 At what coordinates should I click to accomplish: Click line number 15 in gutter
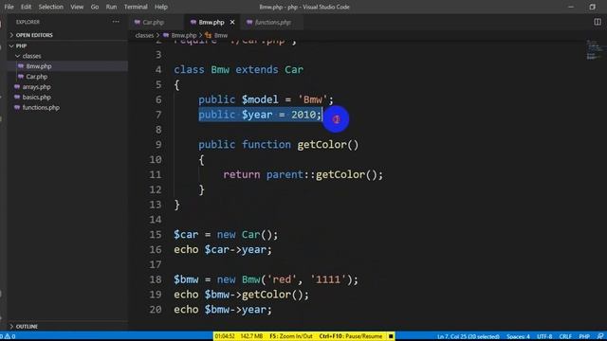coord(156,235)
